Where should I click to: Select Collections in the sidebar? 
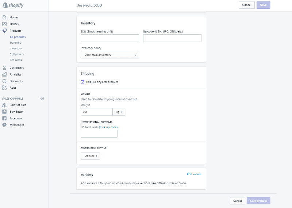[x=17, y=54]
